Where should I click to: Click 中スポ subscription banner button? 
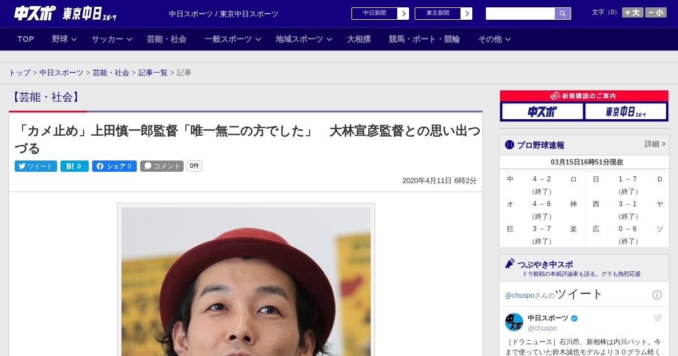pos(542,112)
